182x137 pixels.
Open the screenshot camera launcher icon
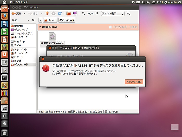[4, 62]
